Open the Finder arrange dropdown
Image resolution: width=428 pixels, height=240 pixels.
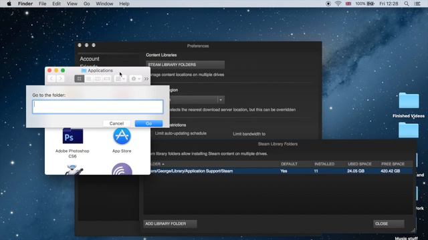point(120,79)
